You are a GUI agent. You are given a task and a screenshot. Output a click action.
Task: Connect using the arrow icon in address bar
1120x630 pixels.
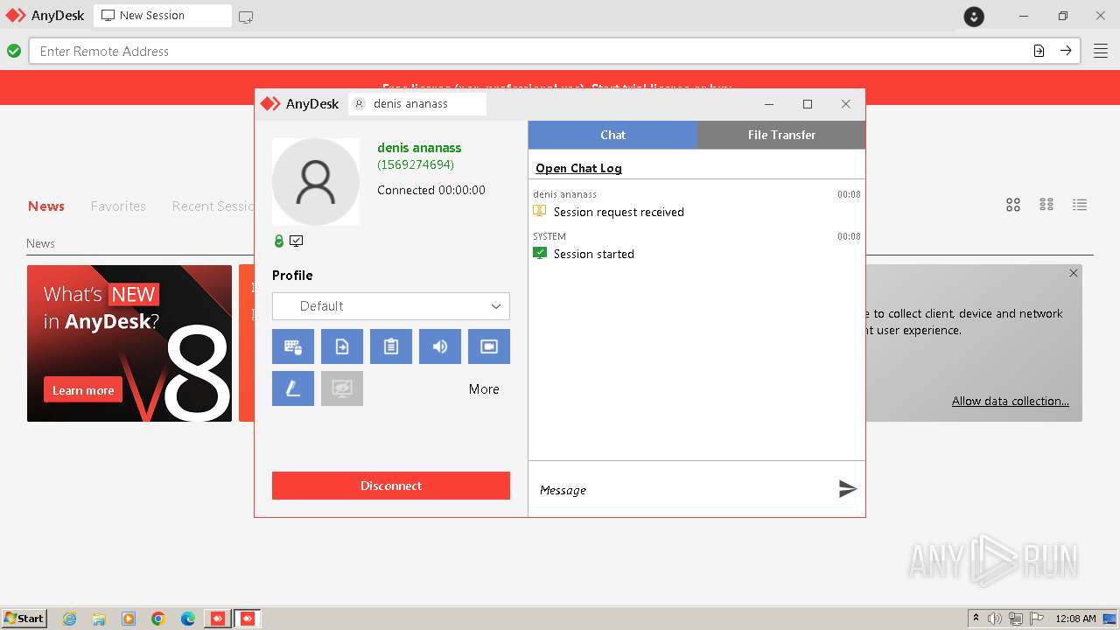coord(1066,51)
